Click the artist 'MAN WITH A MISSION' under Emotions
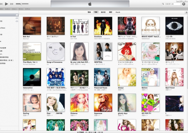Image resolution: width=188 pixels, height=133 pixels. point(102,39)
